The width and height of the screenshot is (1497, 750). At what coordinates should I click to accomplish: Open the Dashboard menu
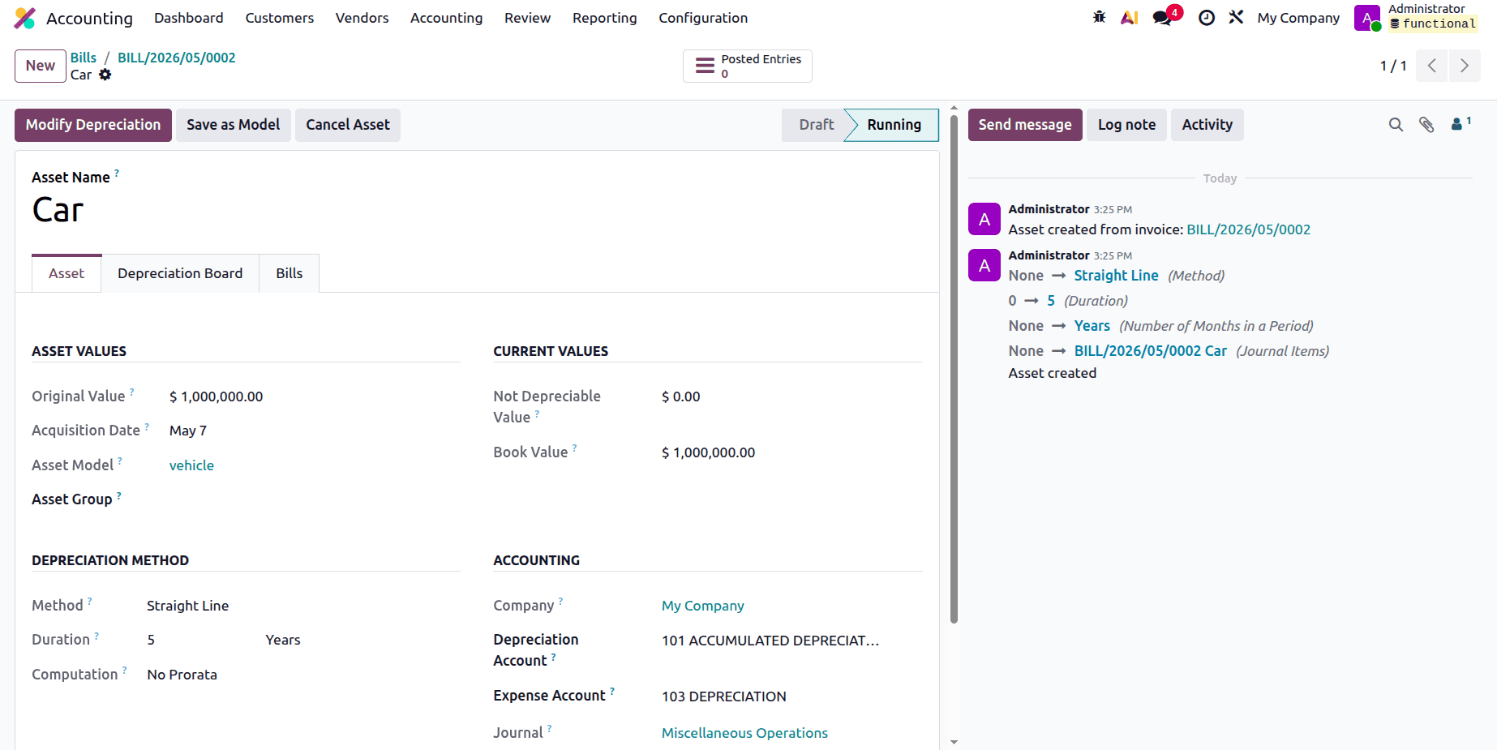189,18
